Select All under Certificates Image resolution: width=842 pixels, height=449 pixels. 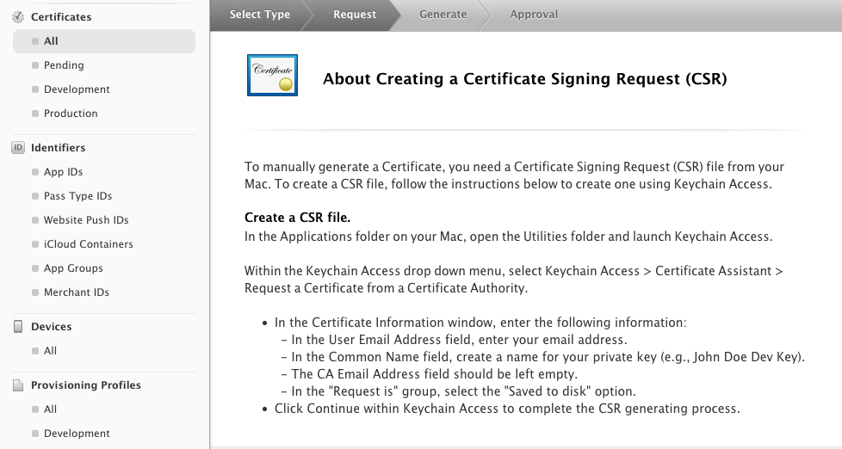point(104,41)
